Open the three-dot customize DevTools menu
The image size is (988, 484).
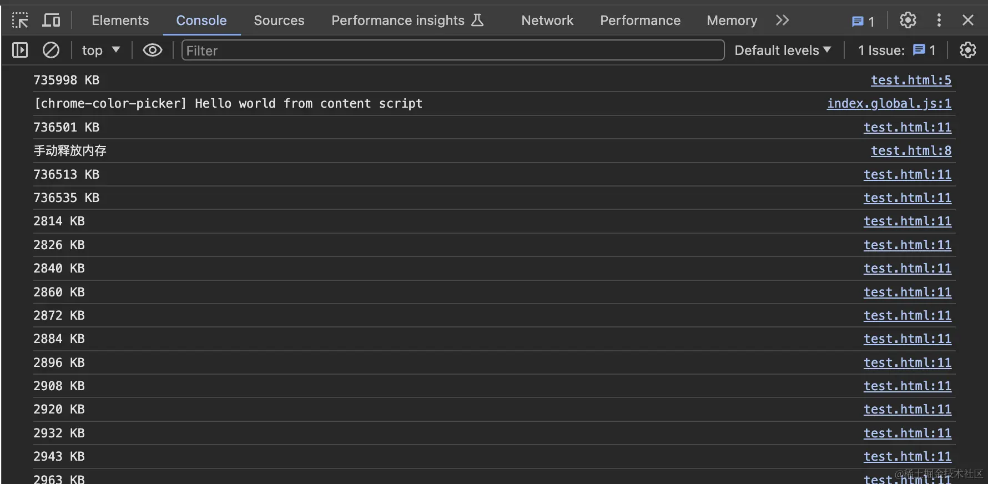tap(939, 21)
